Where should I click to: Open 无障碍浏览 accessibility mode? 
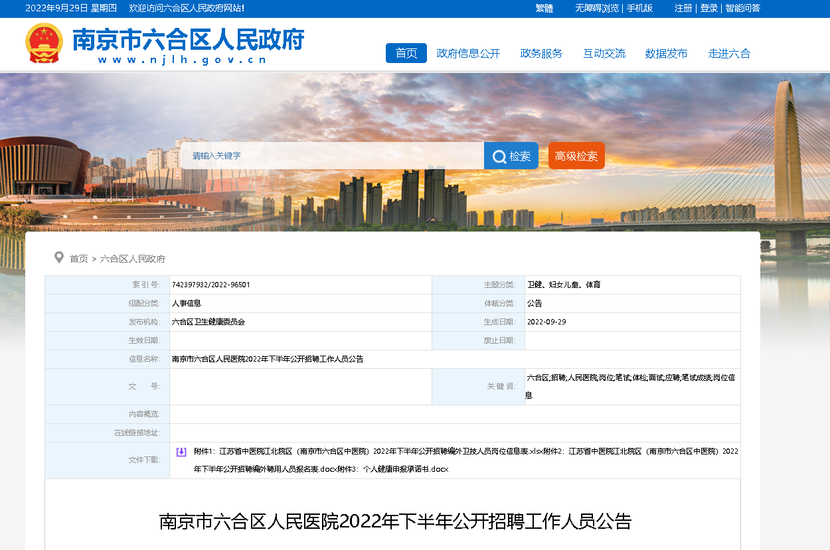(596, 8)
